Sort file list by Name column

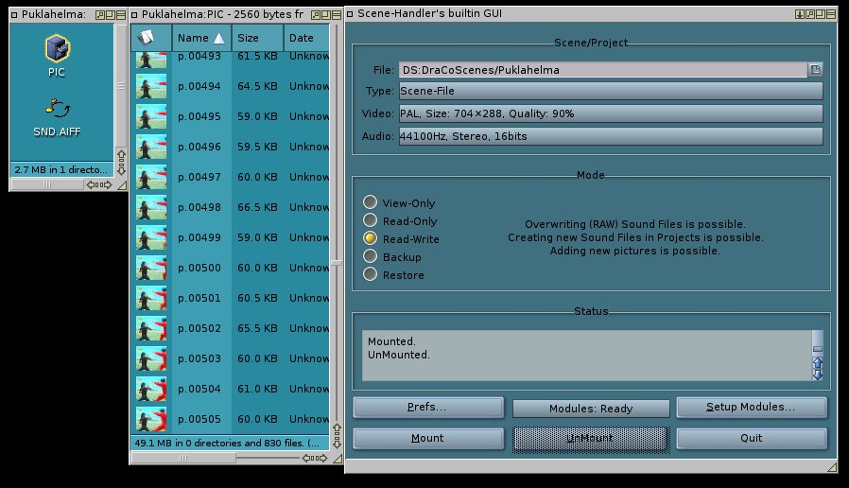201,38
